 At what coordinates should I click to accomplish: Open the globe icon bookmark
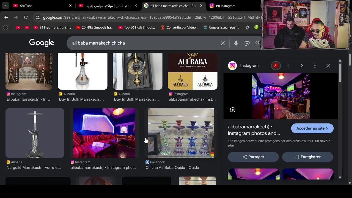point(248,28)
